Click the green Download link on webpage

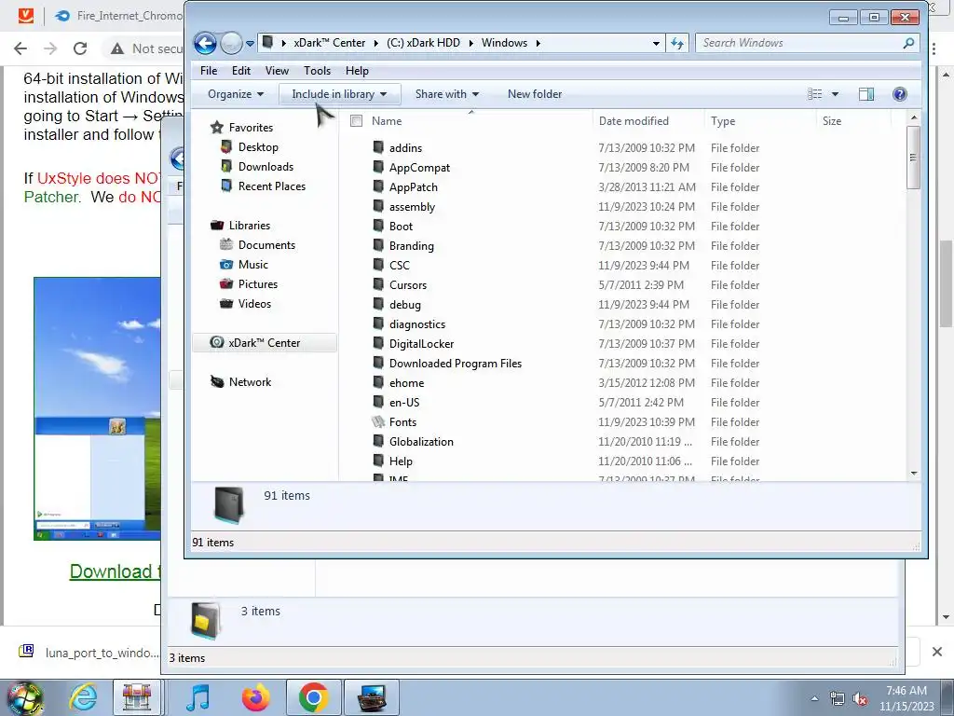point(115,571)
